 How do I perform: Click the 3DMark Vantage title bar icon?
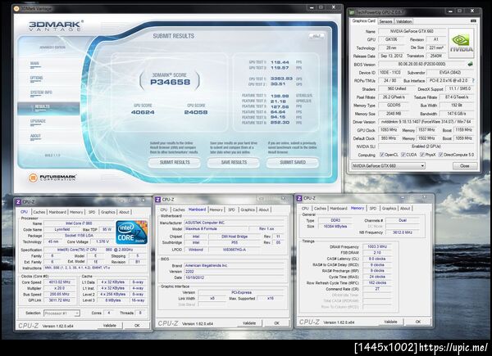pyautogui.click(x=16, y=8)
